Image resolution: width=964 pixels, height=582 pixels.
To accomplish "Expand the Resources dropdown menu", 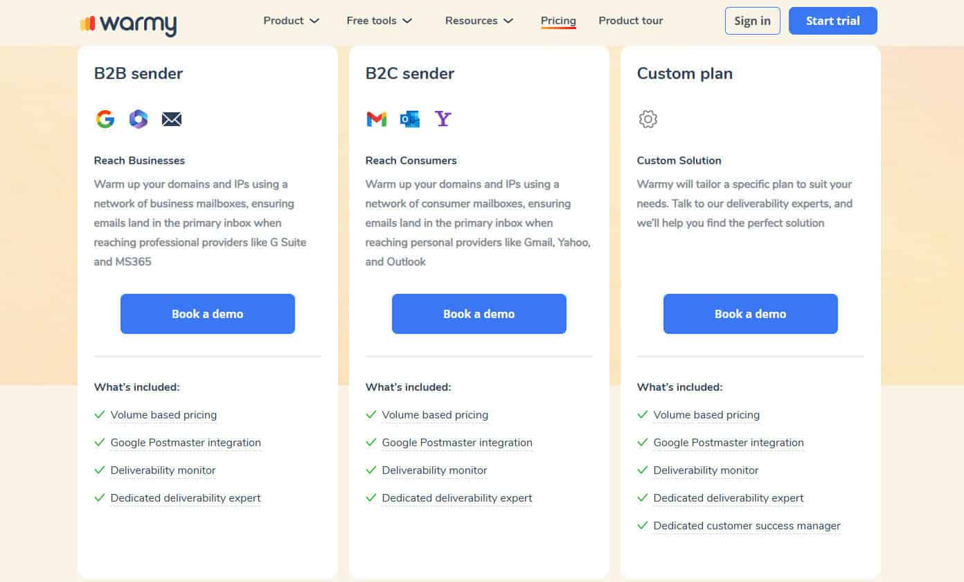I will pos(479,21).
